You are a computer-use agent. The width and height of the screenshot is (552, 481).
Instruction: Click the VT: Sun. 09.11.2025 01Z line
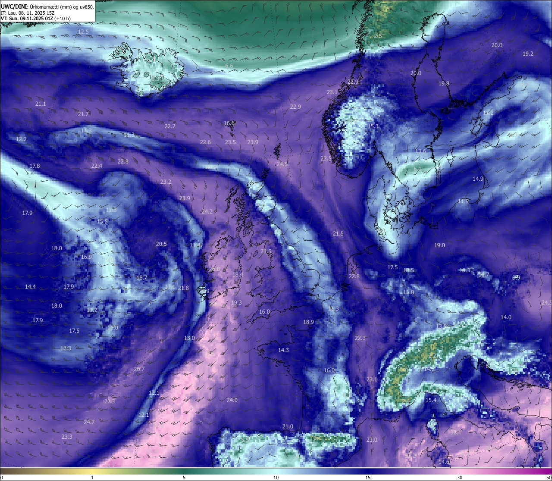coord(36,19)
